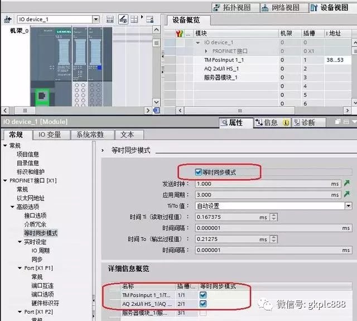Screen dimensions: 357x321
Task: Uncheck isochronous mode for TM PosInput 1_1
Action: (x=203, y=295)
